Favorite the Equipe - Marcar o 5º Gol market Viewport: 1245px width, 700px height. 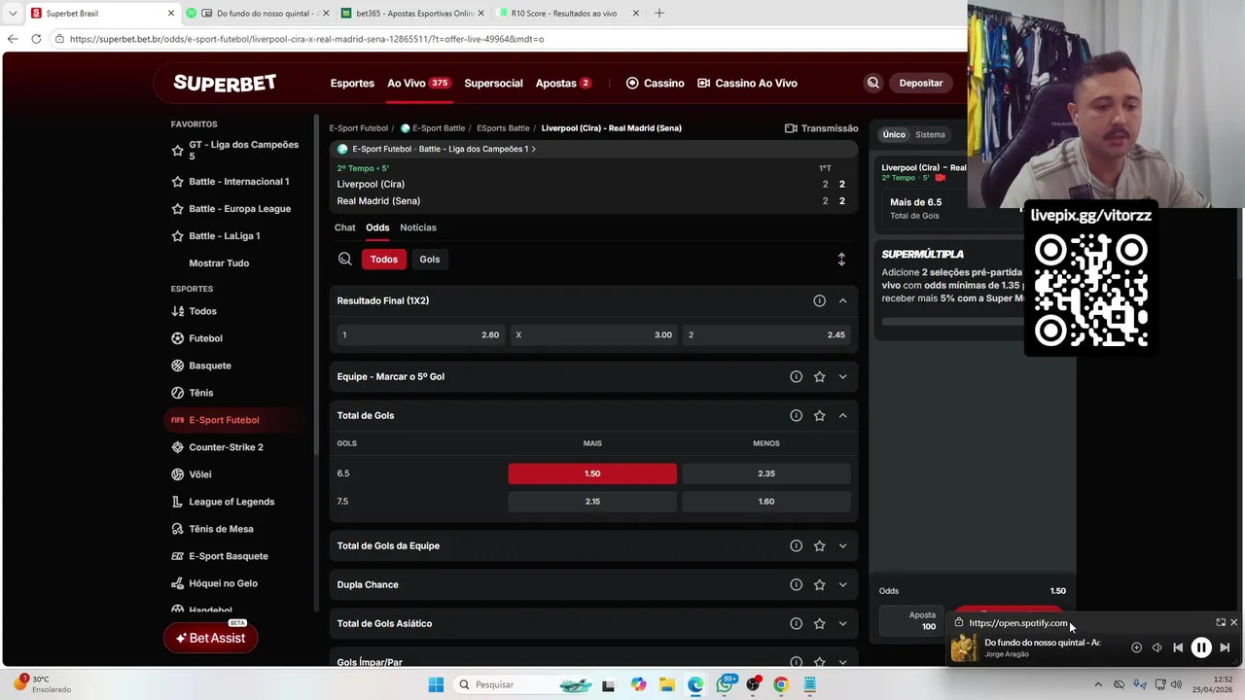pyautogui.click(x=819, y=376)
